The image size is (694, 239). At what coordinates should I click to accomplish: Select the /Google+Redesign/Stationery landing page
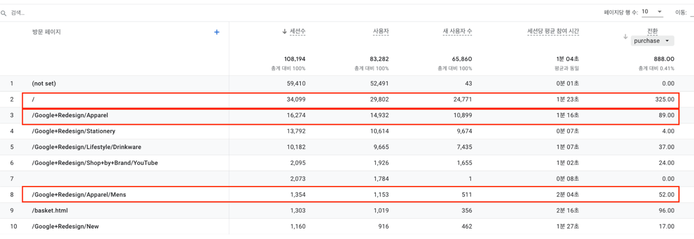pos(73,131)
